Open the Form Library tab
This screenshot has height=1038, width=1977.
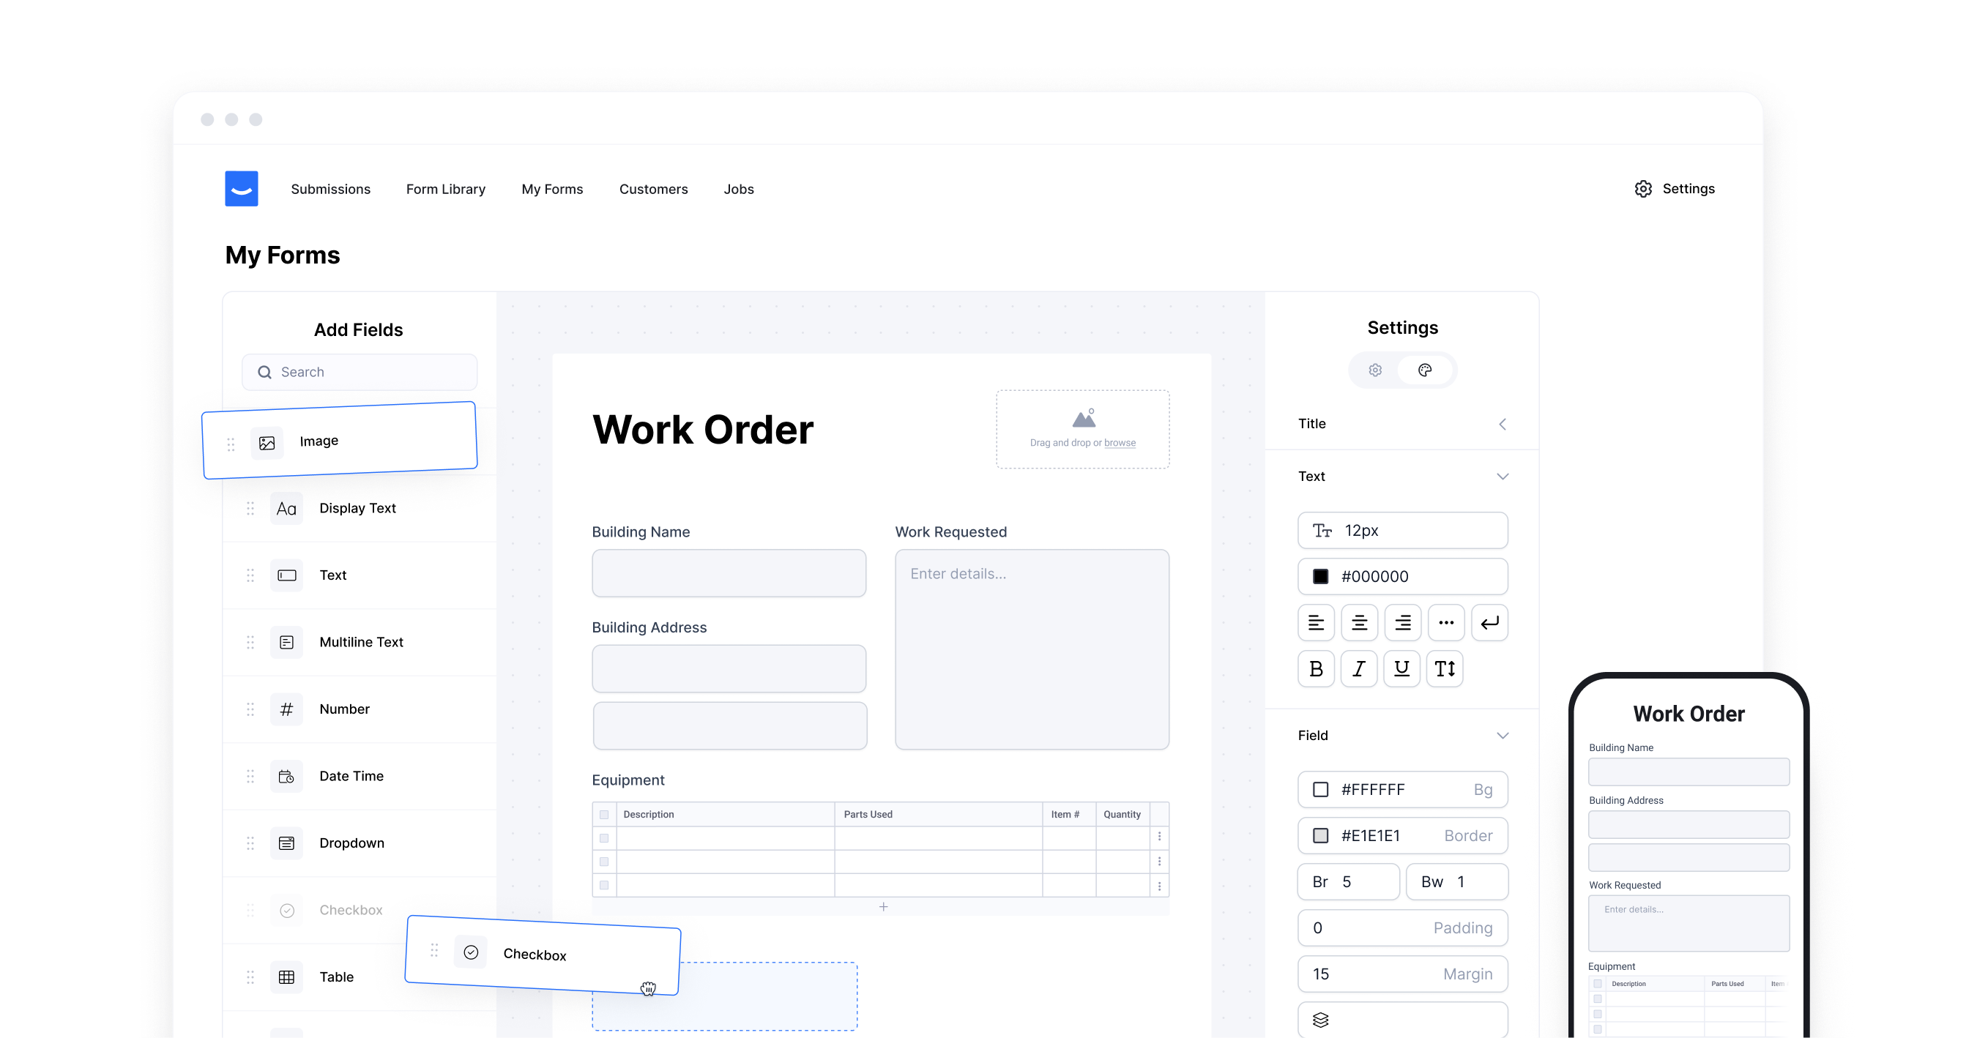[x=445, y=189]
